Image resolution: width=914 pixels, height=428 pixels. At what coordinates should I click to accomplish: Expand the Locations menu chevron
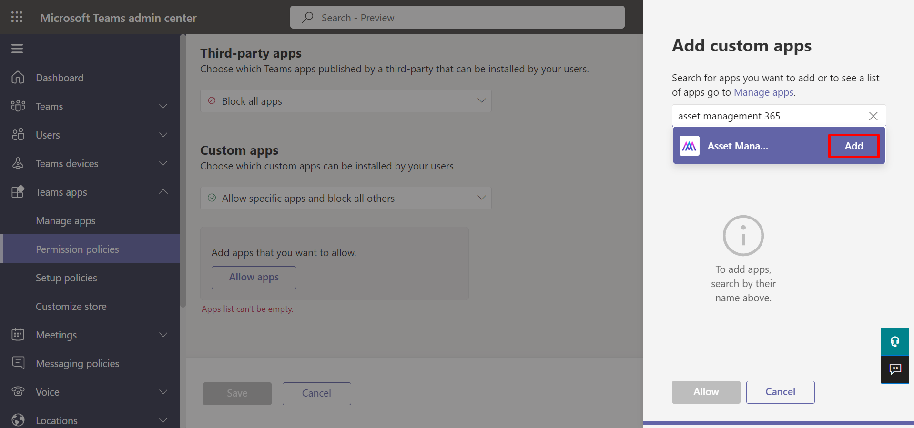coord(163,420)
